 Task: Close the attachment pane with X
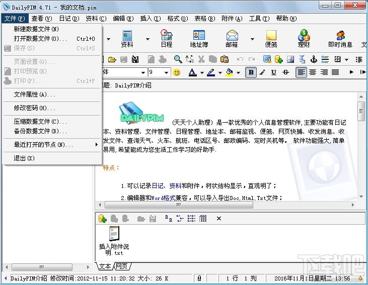coord(218,219)
